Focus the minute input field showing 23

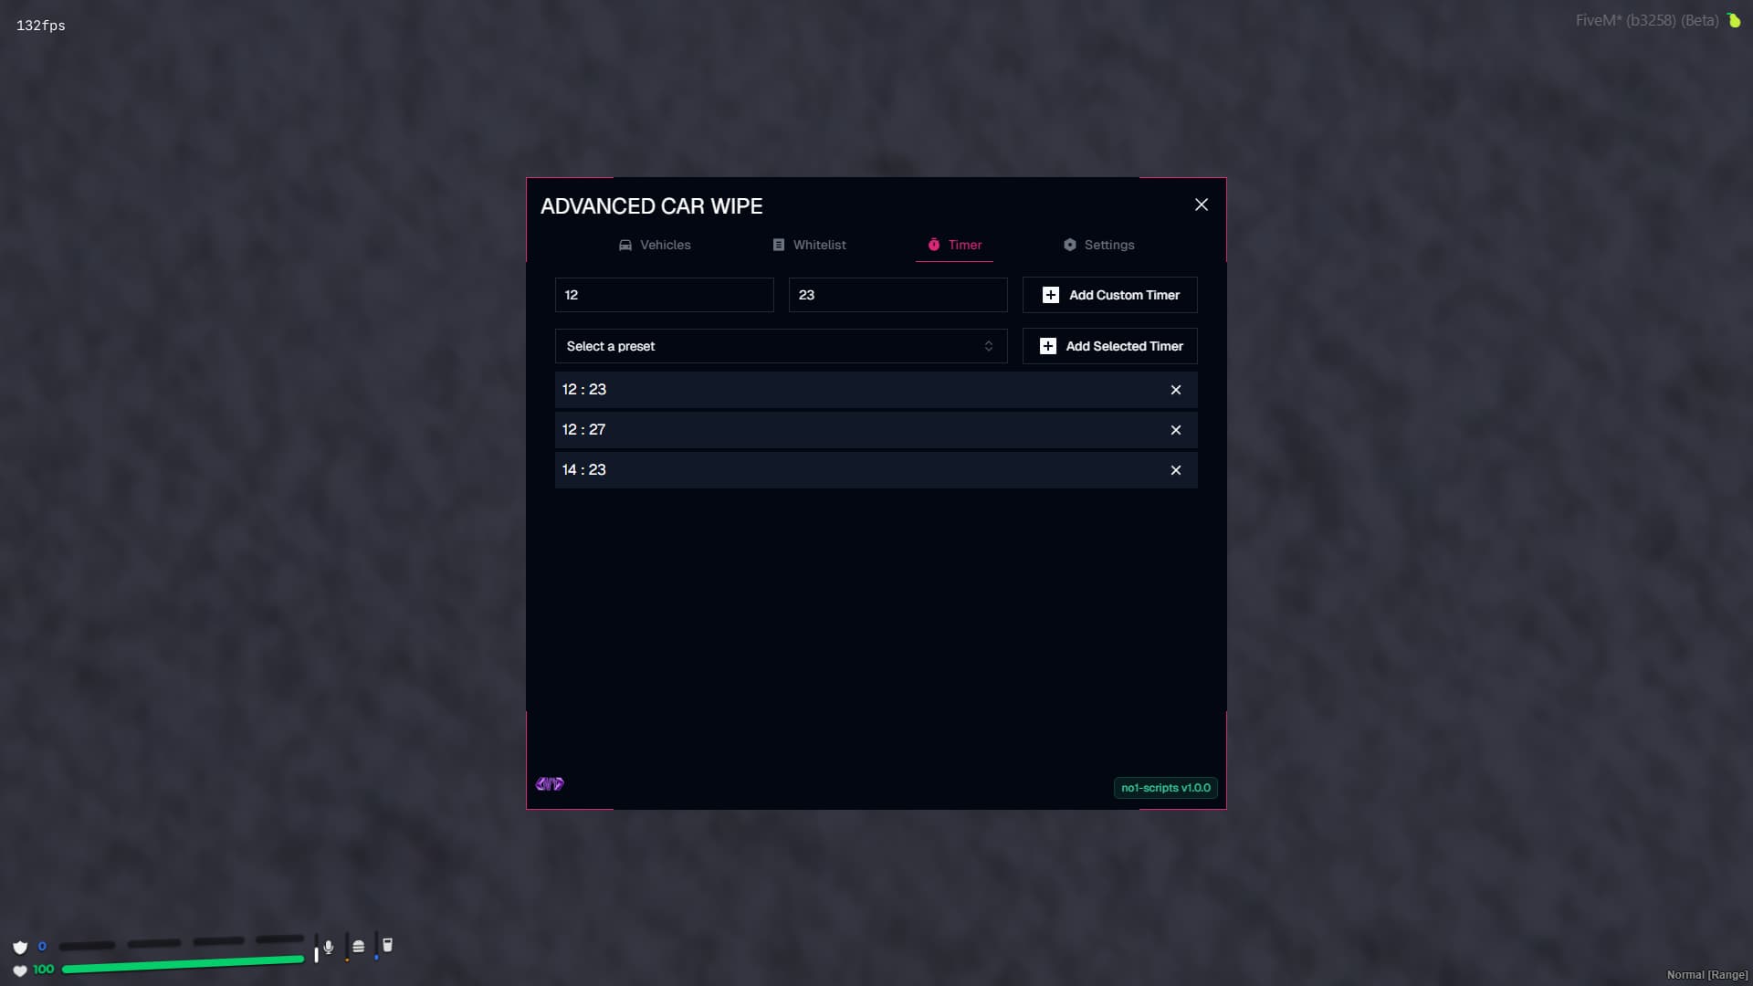click(x=897, y=295)
